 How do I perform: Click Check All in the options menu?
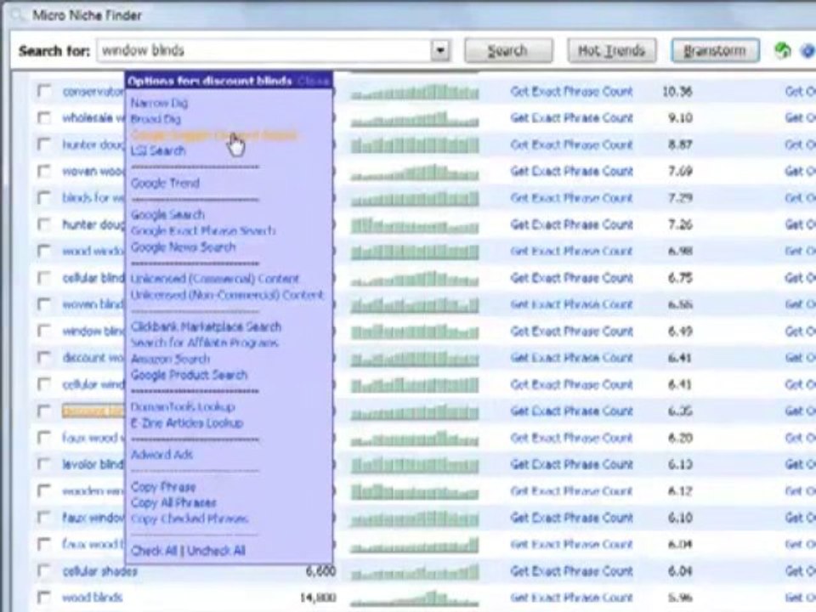pos(154,551)
